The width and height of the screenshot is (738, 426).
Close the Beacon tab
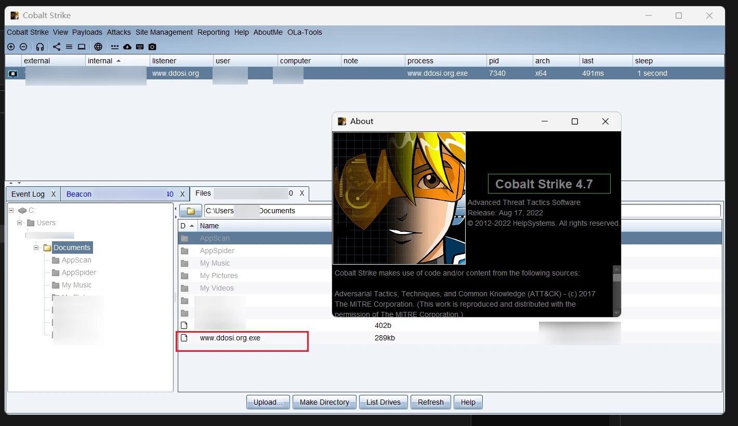point(182,194)
